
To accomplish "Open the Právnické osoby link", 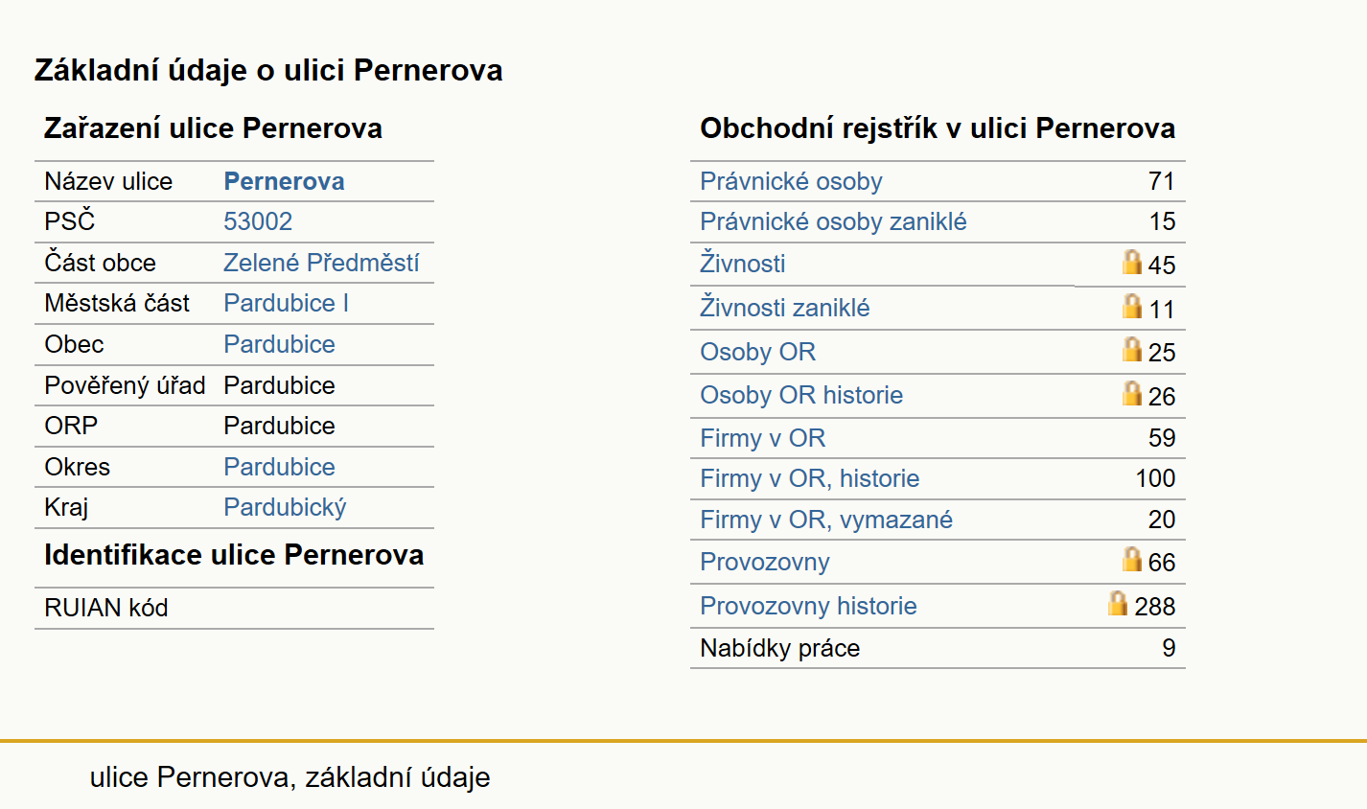I will tap(791, 181).
